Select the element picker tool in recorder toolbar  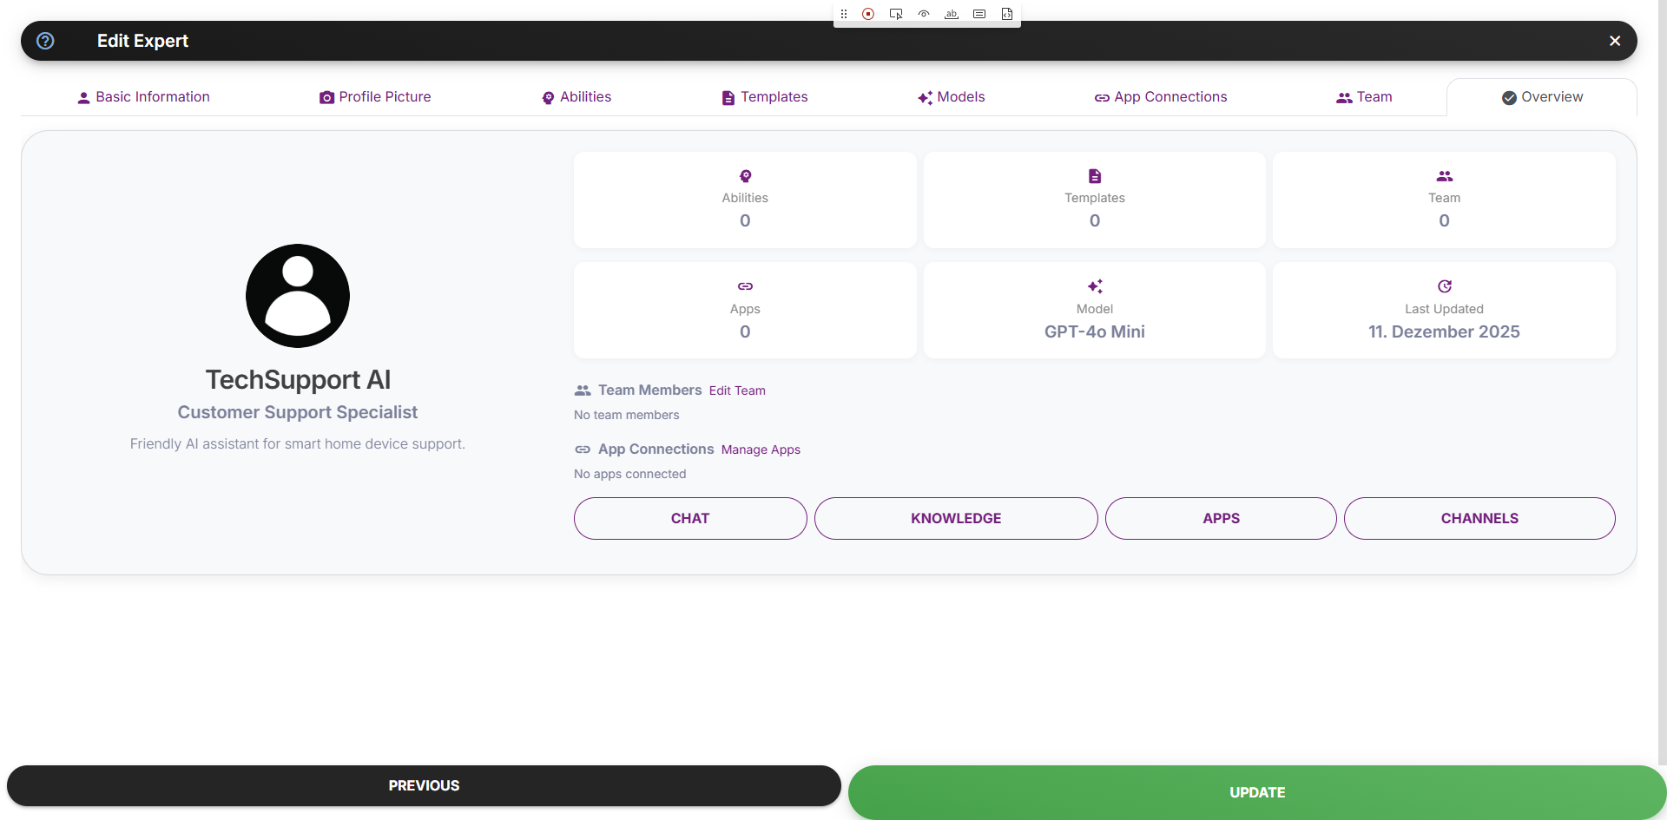[x=896, y=14]
